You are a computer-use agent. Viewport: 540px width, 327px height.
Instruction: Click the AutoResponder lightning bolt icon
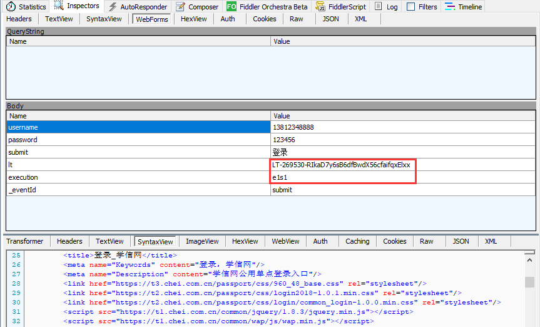(x=113, y=6)
